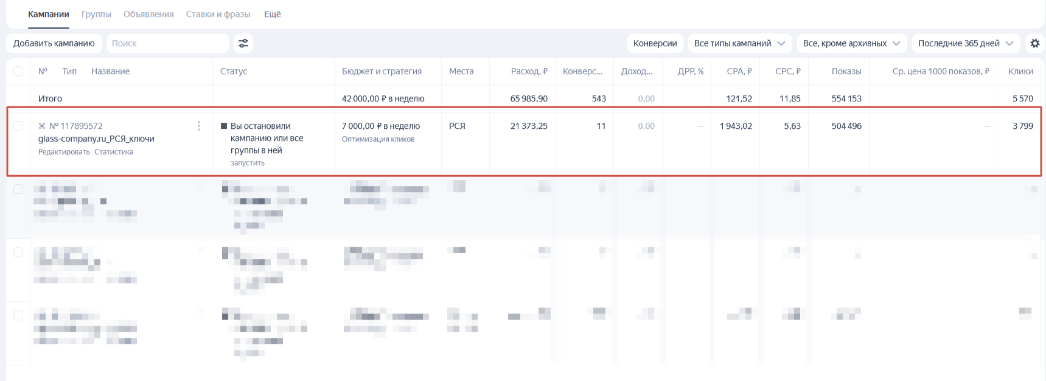Click the campaign type icon beside № 117895572
Image resolution: width=1046 pixels, height=381 pixels.
[42, 126]
